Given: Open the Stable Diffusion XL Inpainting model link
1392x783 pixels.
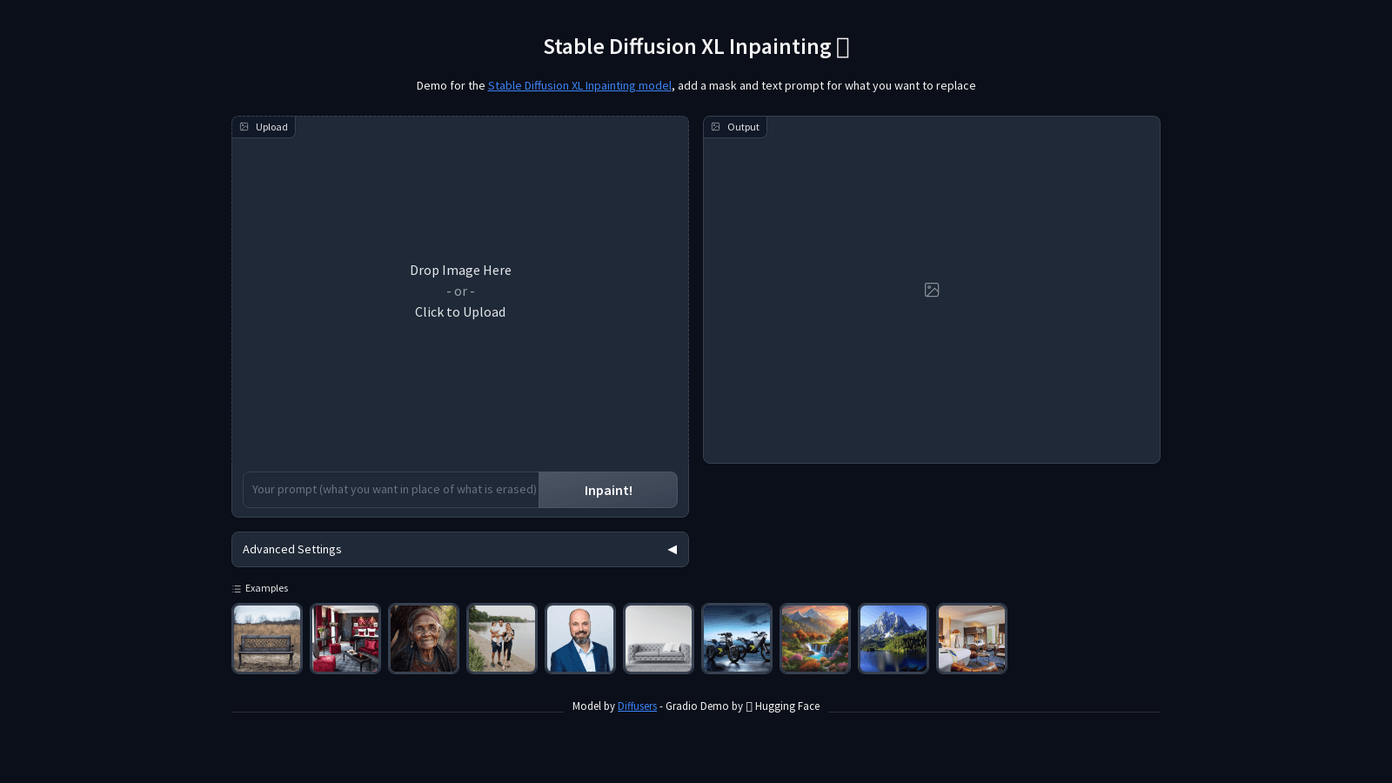Looking at the screenshot, I should [x=579, y=85].
